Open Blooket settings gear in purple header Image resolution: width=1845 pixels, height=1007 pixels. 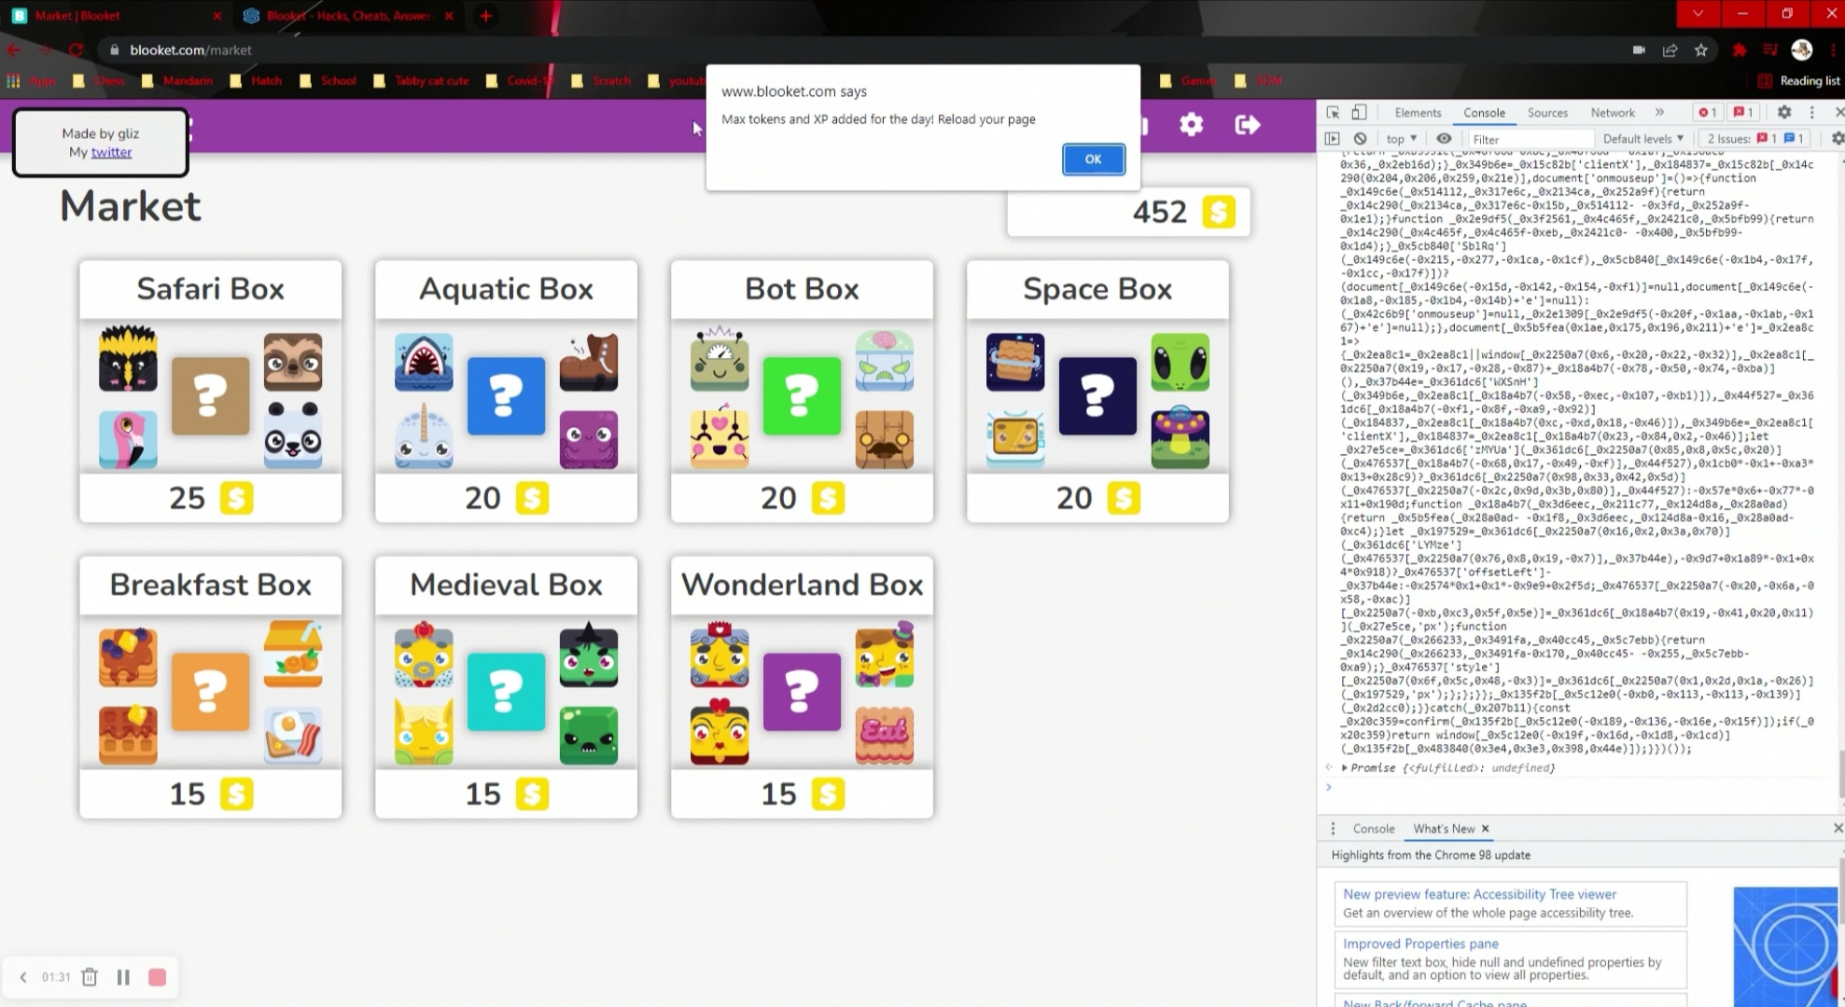tap(1191, 125)
